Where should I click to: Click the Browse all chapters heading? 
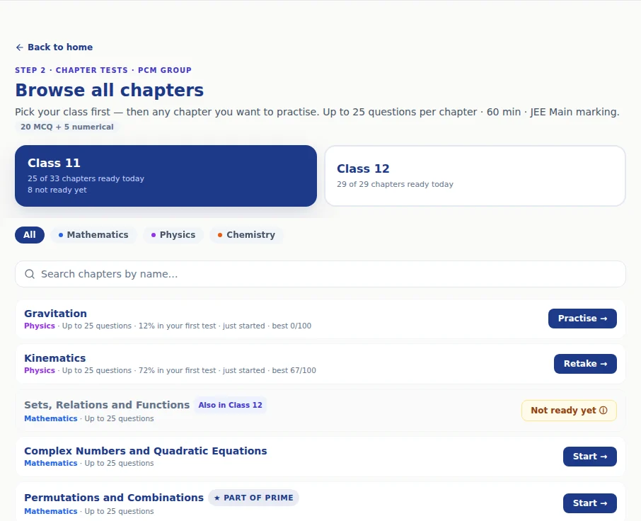[x=109, y=90]
